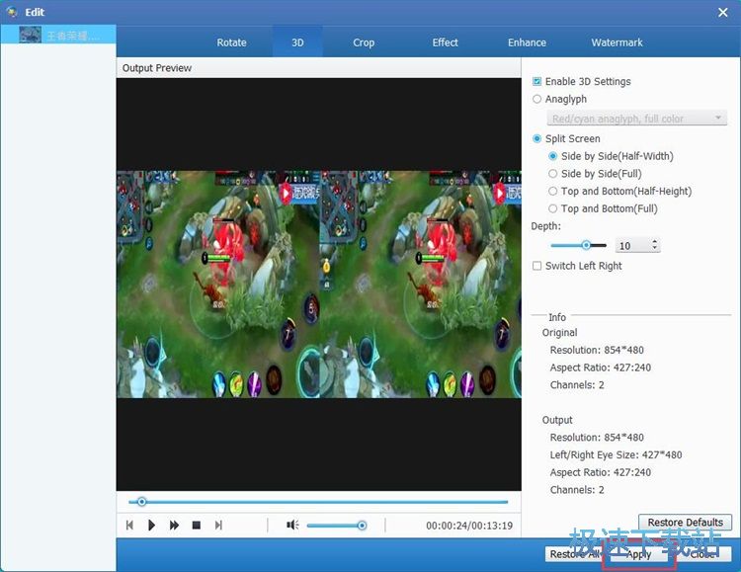Open the 3D tab

click(x=297, y=42)
